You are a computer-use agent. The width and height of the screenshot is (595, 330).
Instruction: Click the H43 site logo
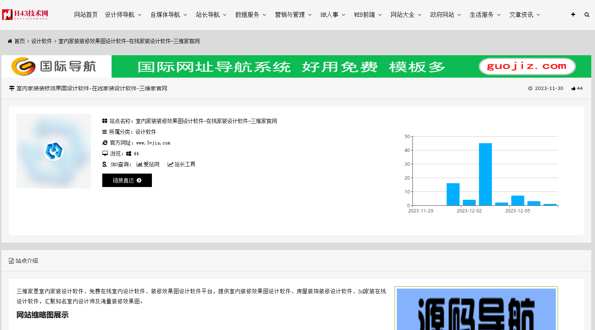coord(25,15)
